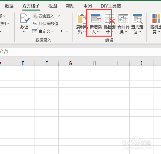The height and width of the screenshot is (154, 161).
Task: Open the 新增插入 dropdown arrow
Action: (x=98, y=32)
